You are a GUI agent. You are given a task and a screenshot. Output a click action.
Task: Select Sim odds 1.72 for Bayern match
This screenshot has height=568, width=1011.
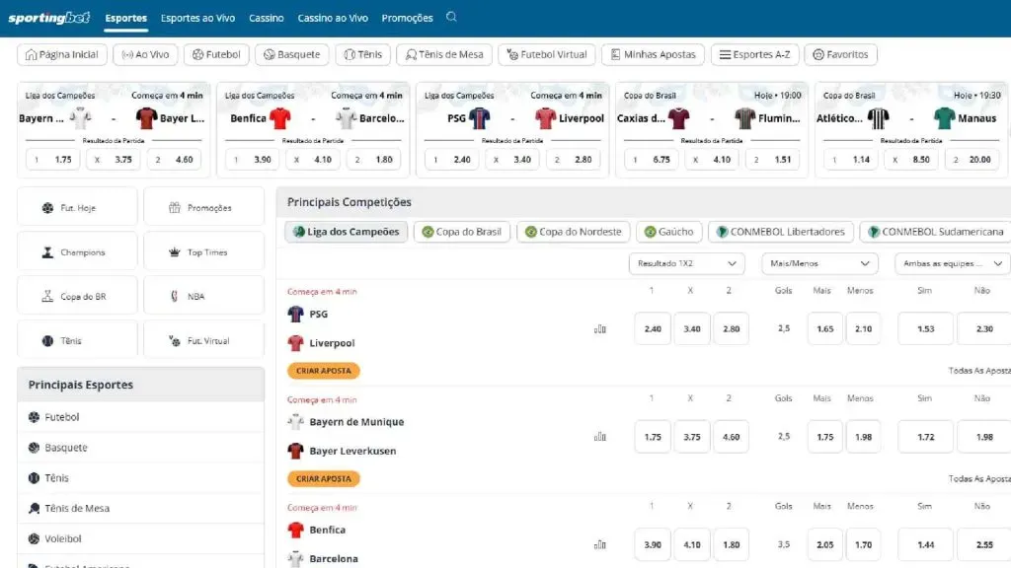[926, 437]
